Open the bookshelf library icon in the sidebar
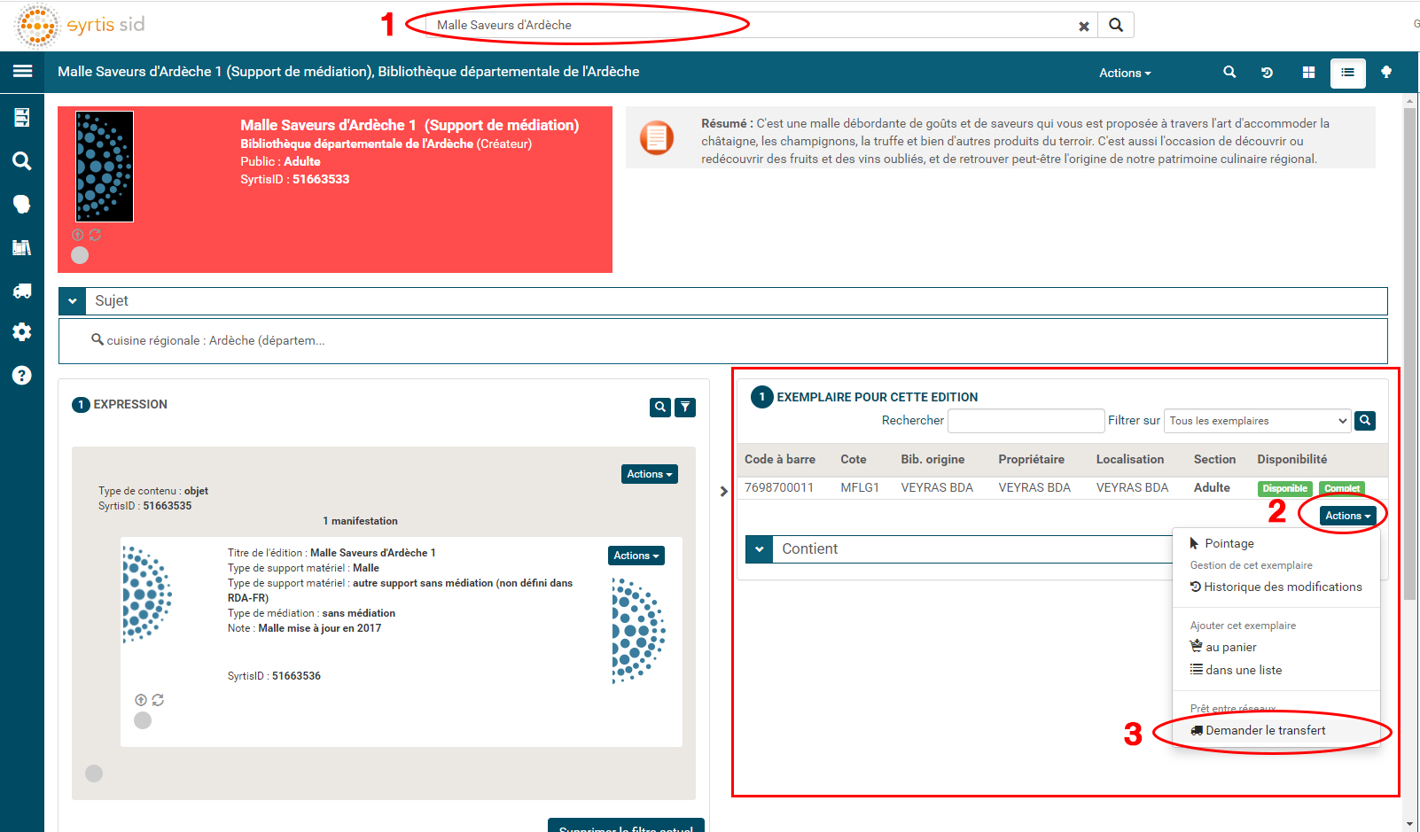 pyautogui.click(x=22, y=247)
